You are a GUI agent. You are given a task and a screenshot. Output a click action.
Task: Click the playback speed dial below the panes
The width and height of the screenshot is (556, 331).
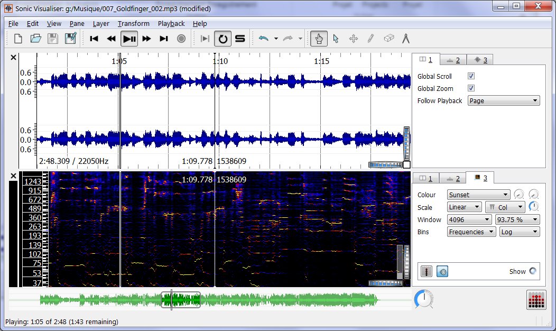point(424,299)
